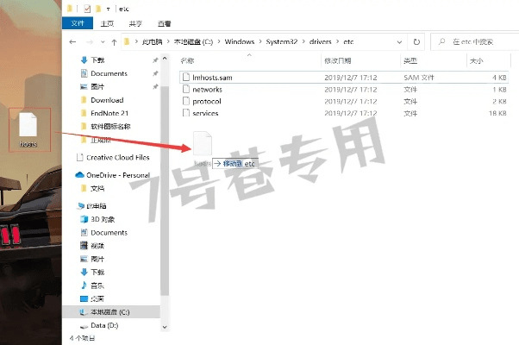Open the recent locations dropdown arrow

click(101, 41)
